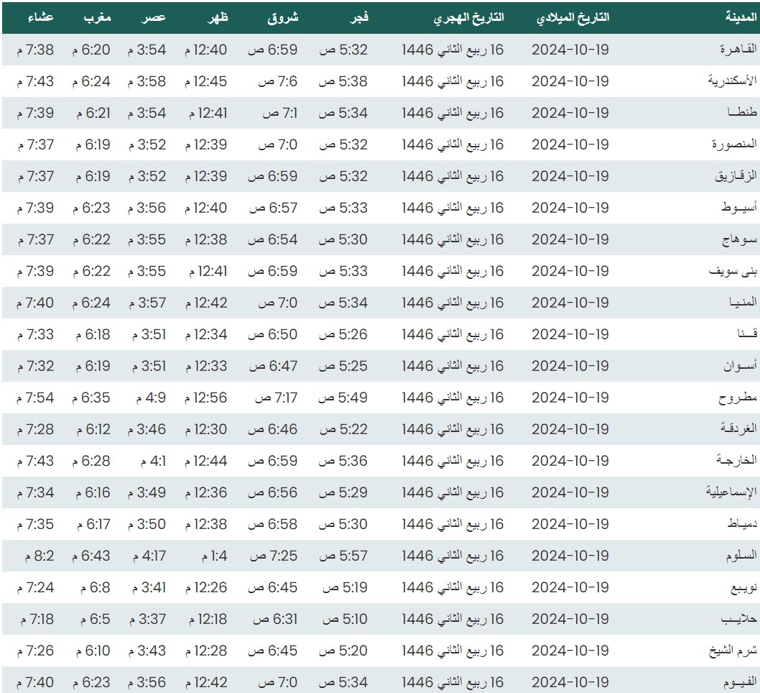Click the Fajr time for أسوان

343,366
